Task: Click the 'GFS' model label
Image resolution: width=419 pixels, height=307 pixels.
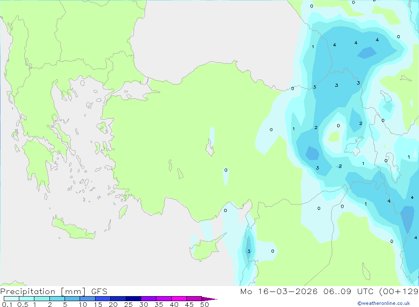Action: pos(99,292)
